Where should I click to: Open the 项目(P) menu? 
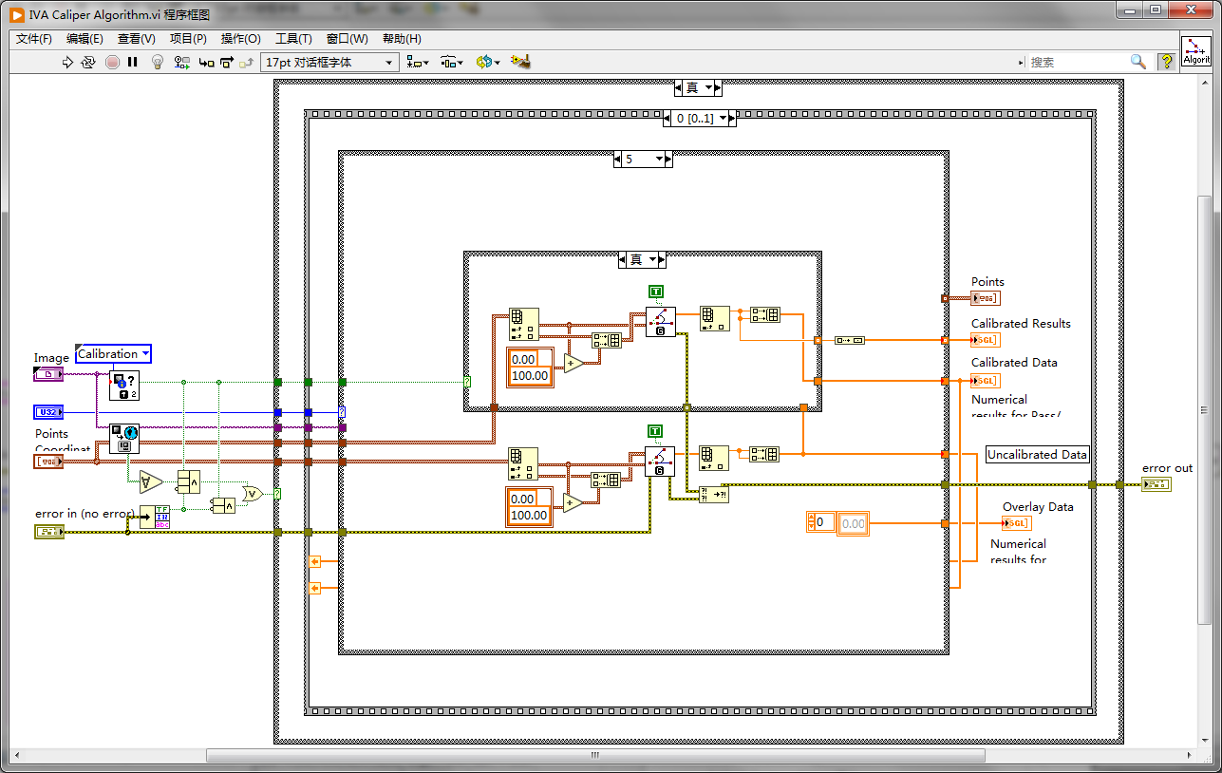(x=188, y=39)
